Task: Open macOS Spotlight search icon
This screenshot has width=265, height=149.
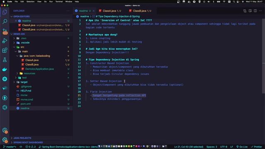Action: [x=234, y=2]
